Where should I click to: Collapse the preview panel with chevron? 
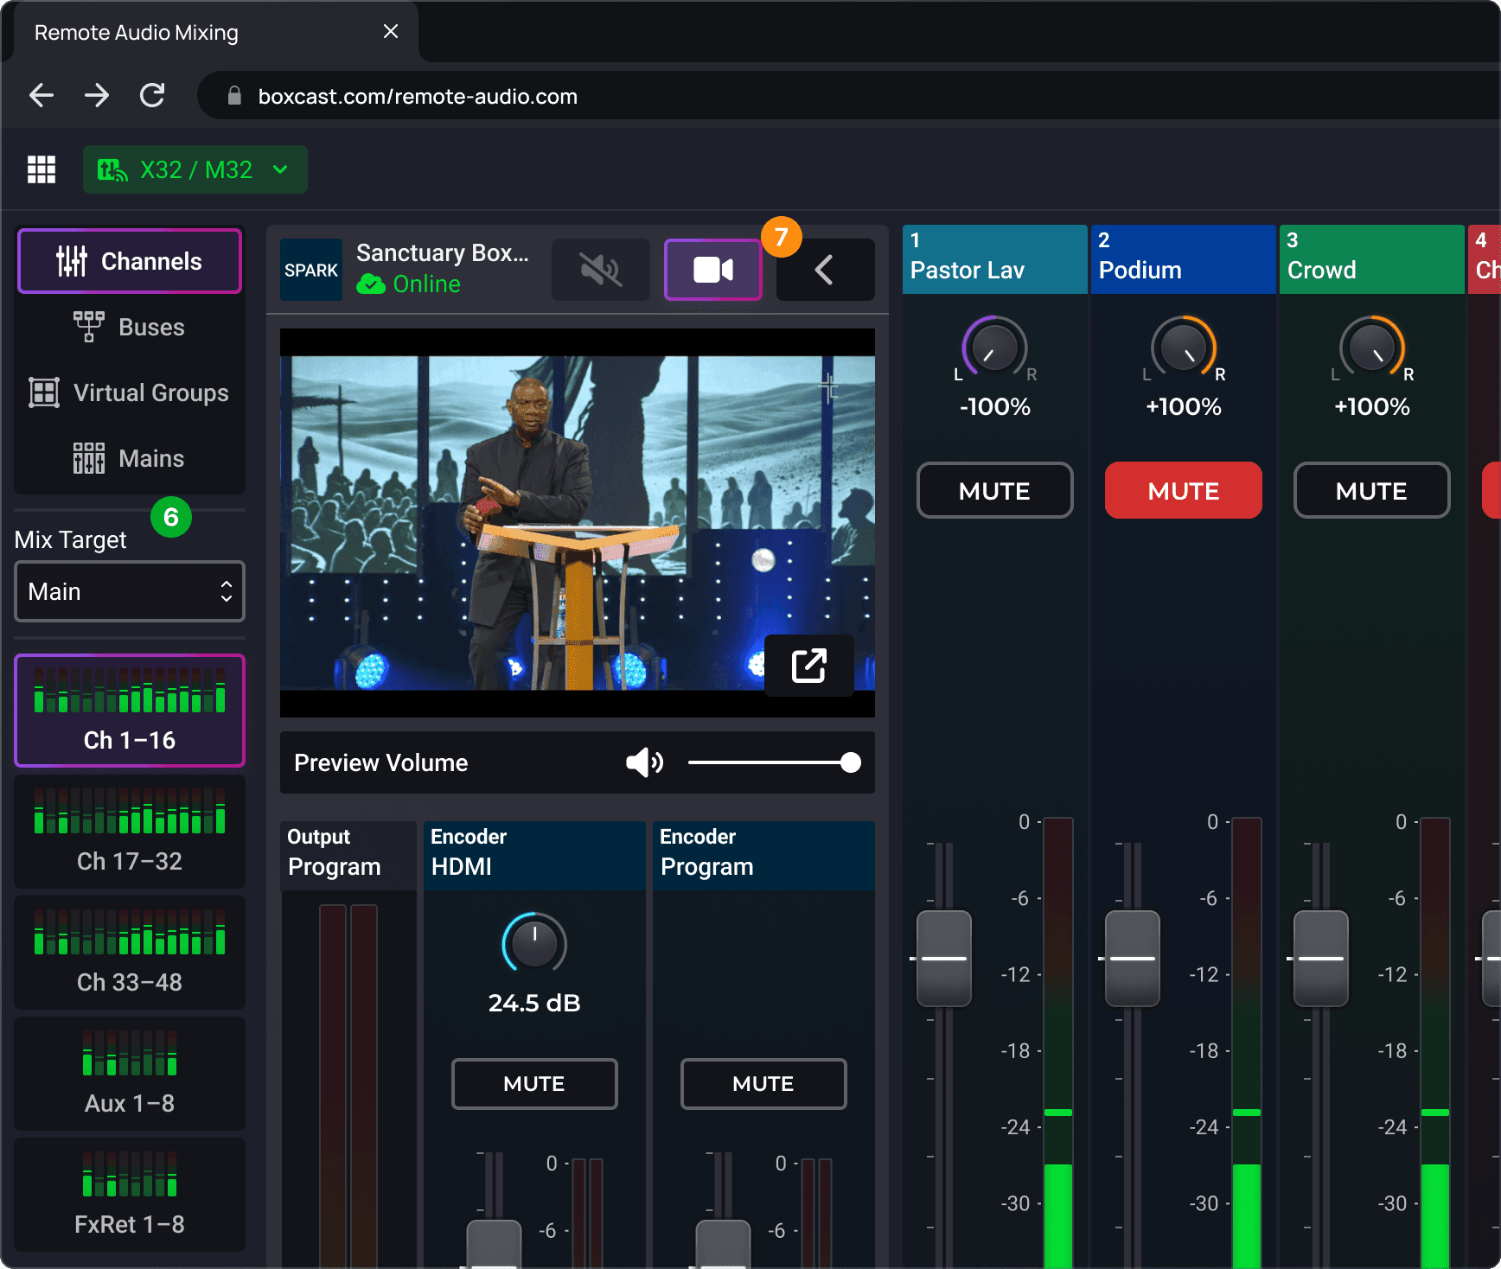click(x=825, y=270)
